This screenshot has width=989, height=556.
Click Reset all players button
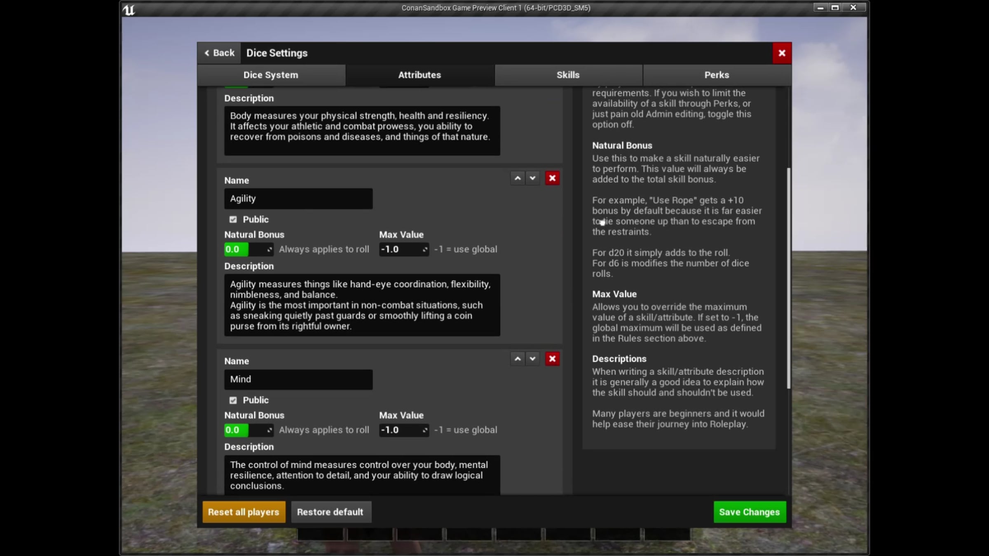point(244,512)
